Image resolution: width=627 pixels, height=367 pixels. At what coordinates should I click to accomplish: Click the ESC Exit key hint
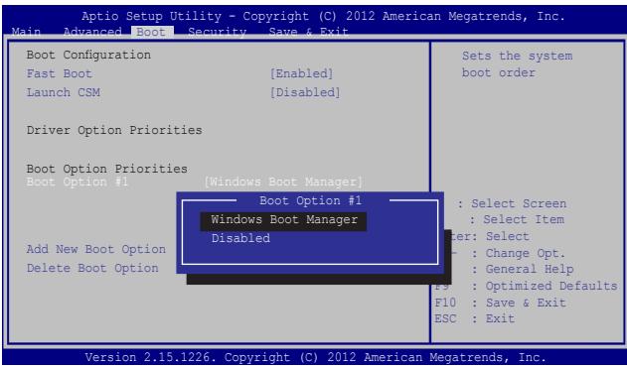point(475,319)
